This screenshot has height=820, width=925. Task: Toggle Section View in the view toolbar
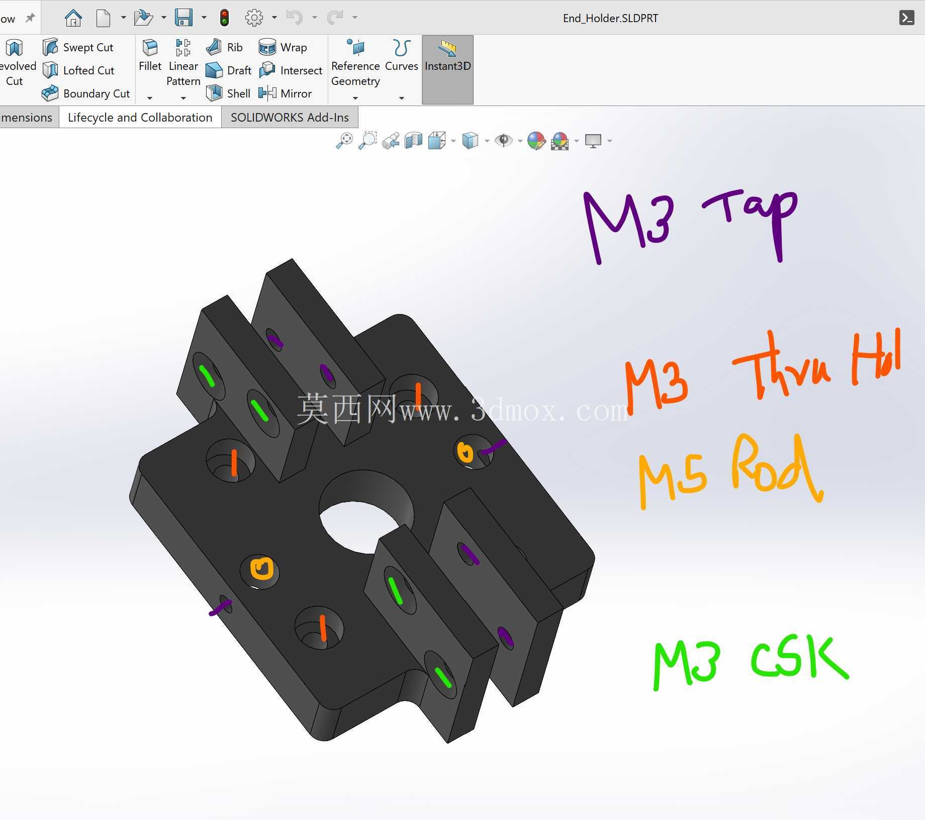tap(414, 141)
